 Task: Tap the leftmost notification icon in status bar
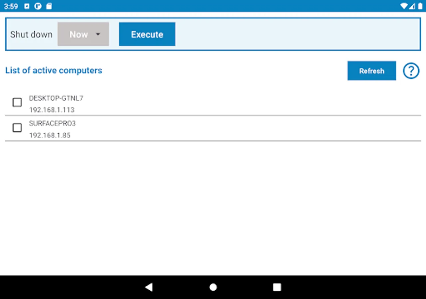[x=26, y=6]
